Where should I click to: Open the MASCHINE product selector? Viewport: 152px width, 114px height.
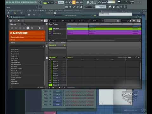tap(27, 33)
